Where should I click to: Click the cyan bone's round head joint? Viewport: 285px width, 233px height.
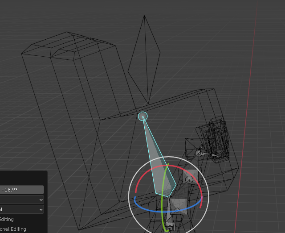tap(142, 116)
